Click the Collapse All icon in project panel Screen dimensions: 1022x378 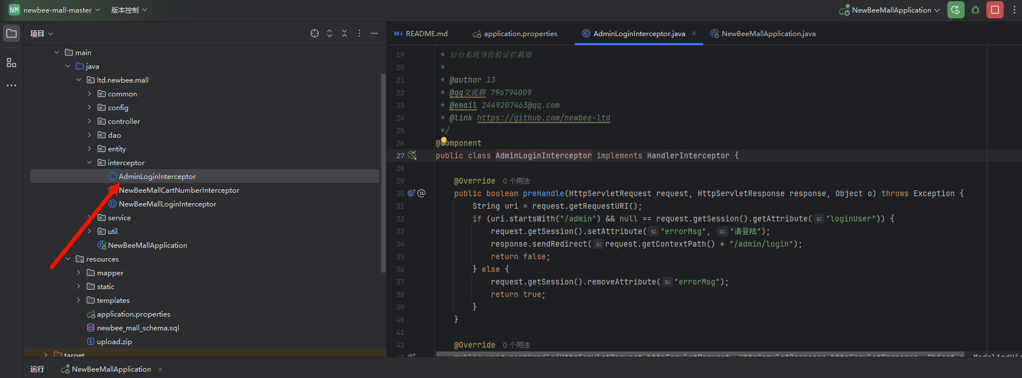(344, 34)
